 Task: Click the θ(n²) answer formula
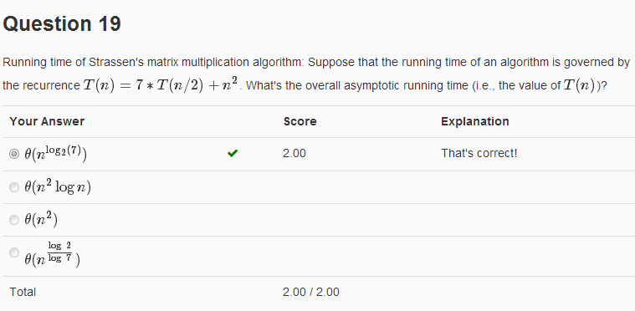click(x=41, y=219)
